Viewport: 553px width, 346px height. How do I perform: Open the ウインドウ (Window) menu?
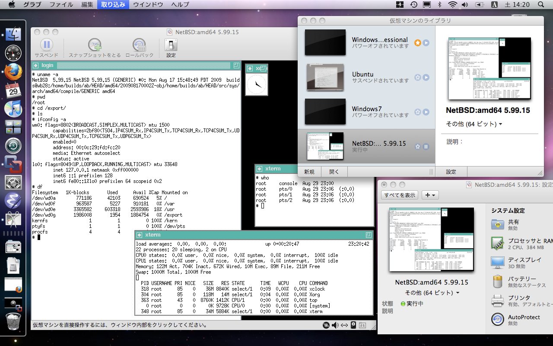[x=148, y=5]
